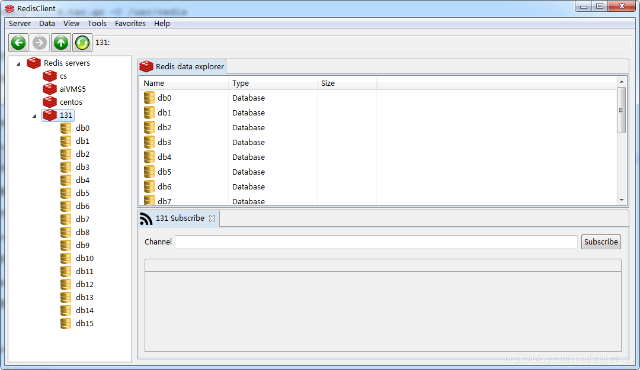
Task: Click the Redis servers root icon
Action: 34,63
